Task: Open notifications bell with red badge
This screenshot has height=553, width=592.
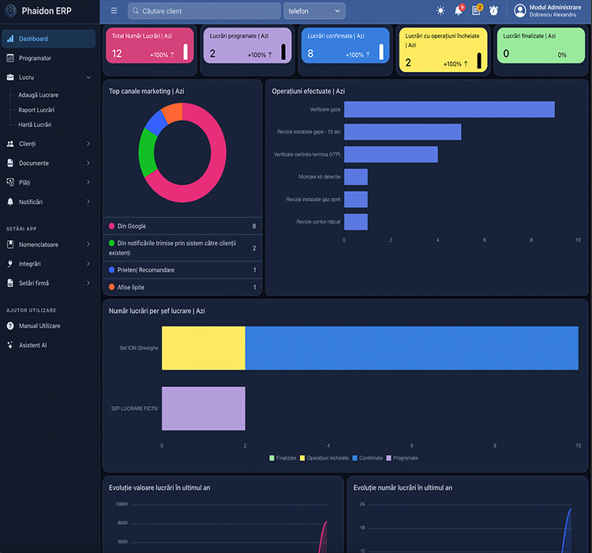Action: pyautogui.click(x=459, y=10)
